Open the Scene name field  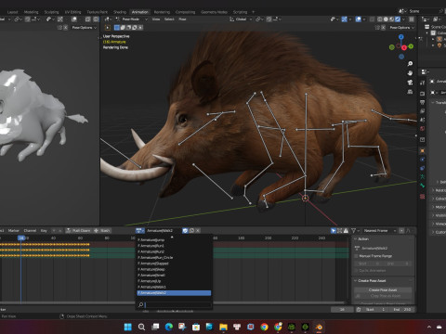point(423,11)
